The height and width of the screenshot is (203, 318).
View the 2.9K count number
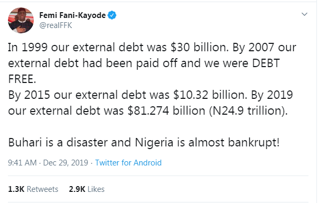point(77,189)
